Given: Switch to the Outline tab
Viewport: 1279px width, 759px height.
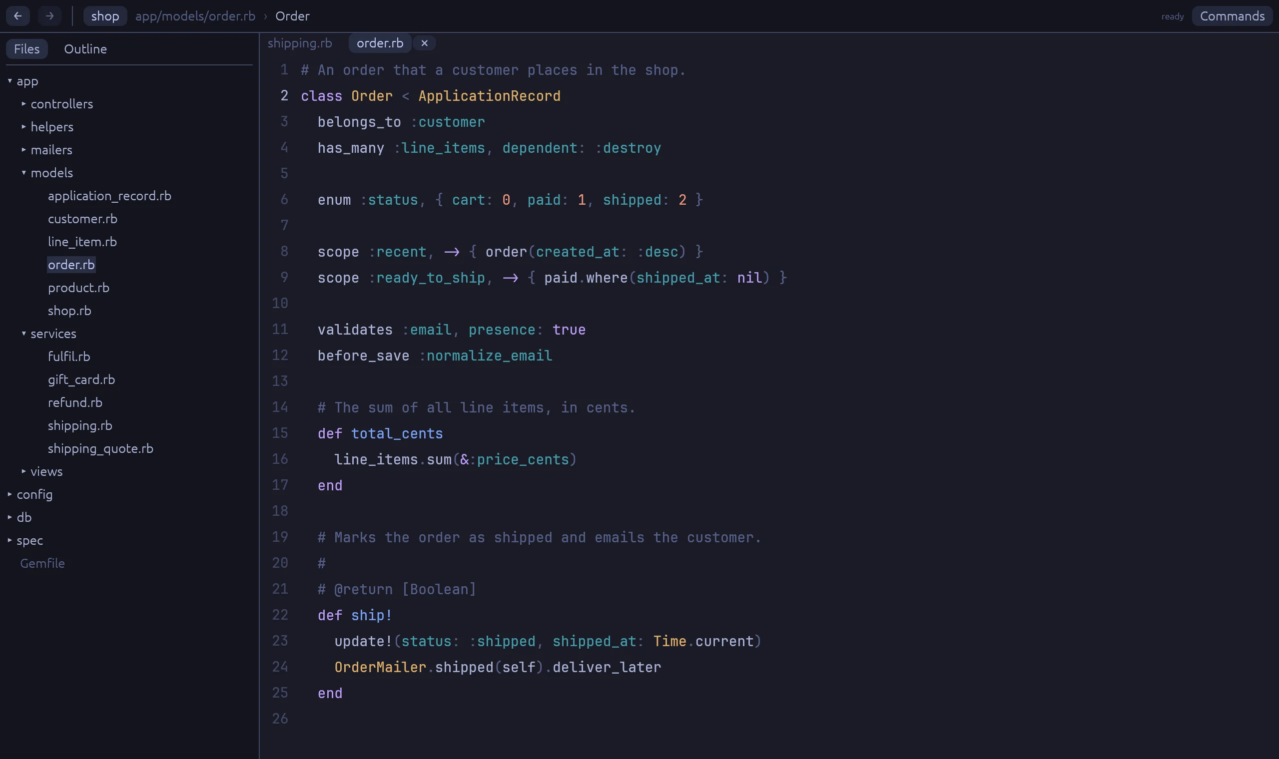Looking at the screenshot, I should [85, 49].
